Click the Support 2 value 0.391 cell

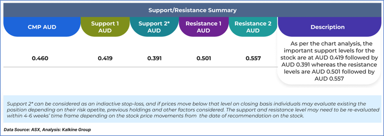154,58
